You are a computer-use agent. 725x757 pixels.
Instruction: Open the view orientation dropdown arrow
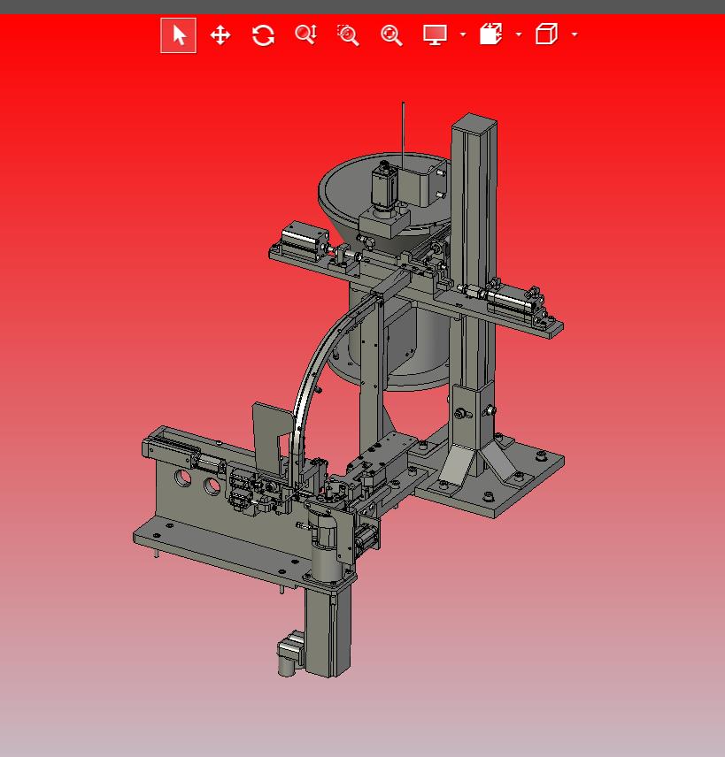(x=575, y=34)
